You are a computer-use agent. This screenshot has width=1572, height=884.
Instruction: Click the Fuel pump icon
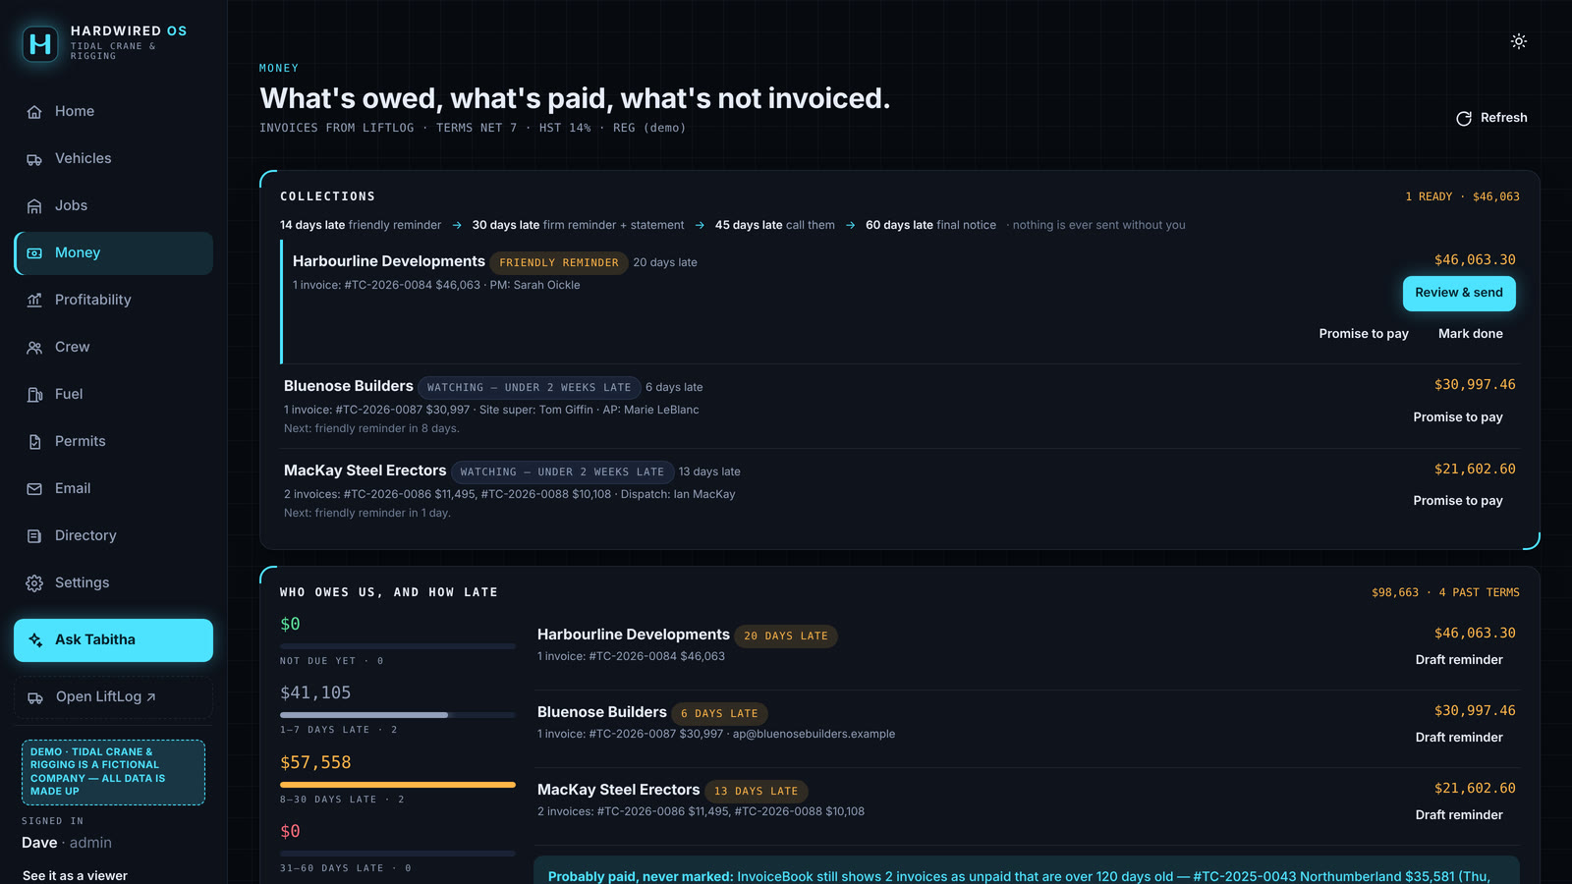[x=34, y=395]
